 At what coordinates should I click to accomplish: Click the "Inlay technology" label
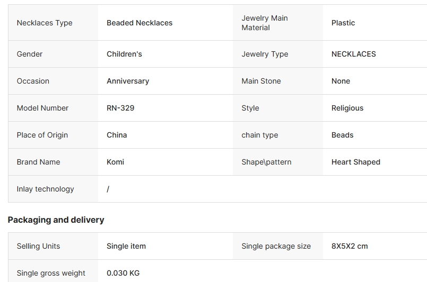pyautogui.click(x=45, y=189)
